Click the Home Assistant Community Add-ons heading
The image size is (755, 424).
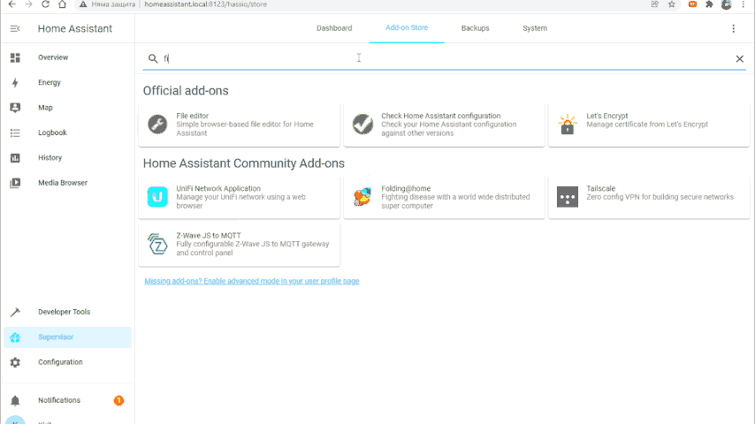click(x=244, y=163)
